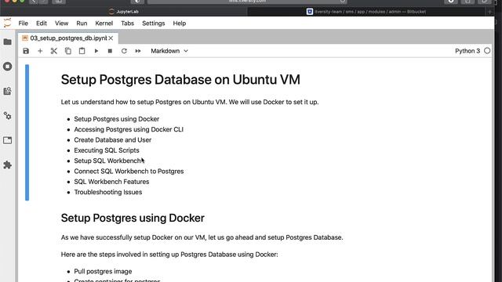This screenshot has height=282, width=502.
Task: Copy the selected cells icon
Action: (x=68, y=51)
